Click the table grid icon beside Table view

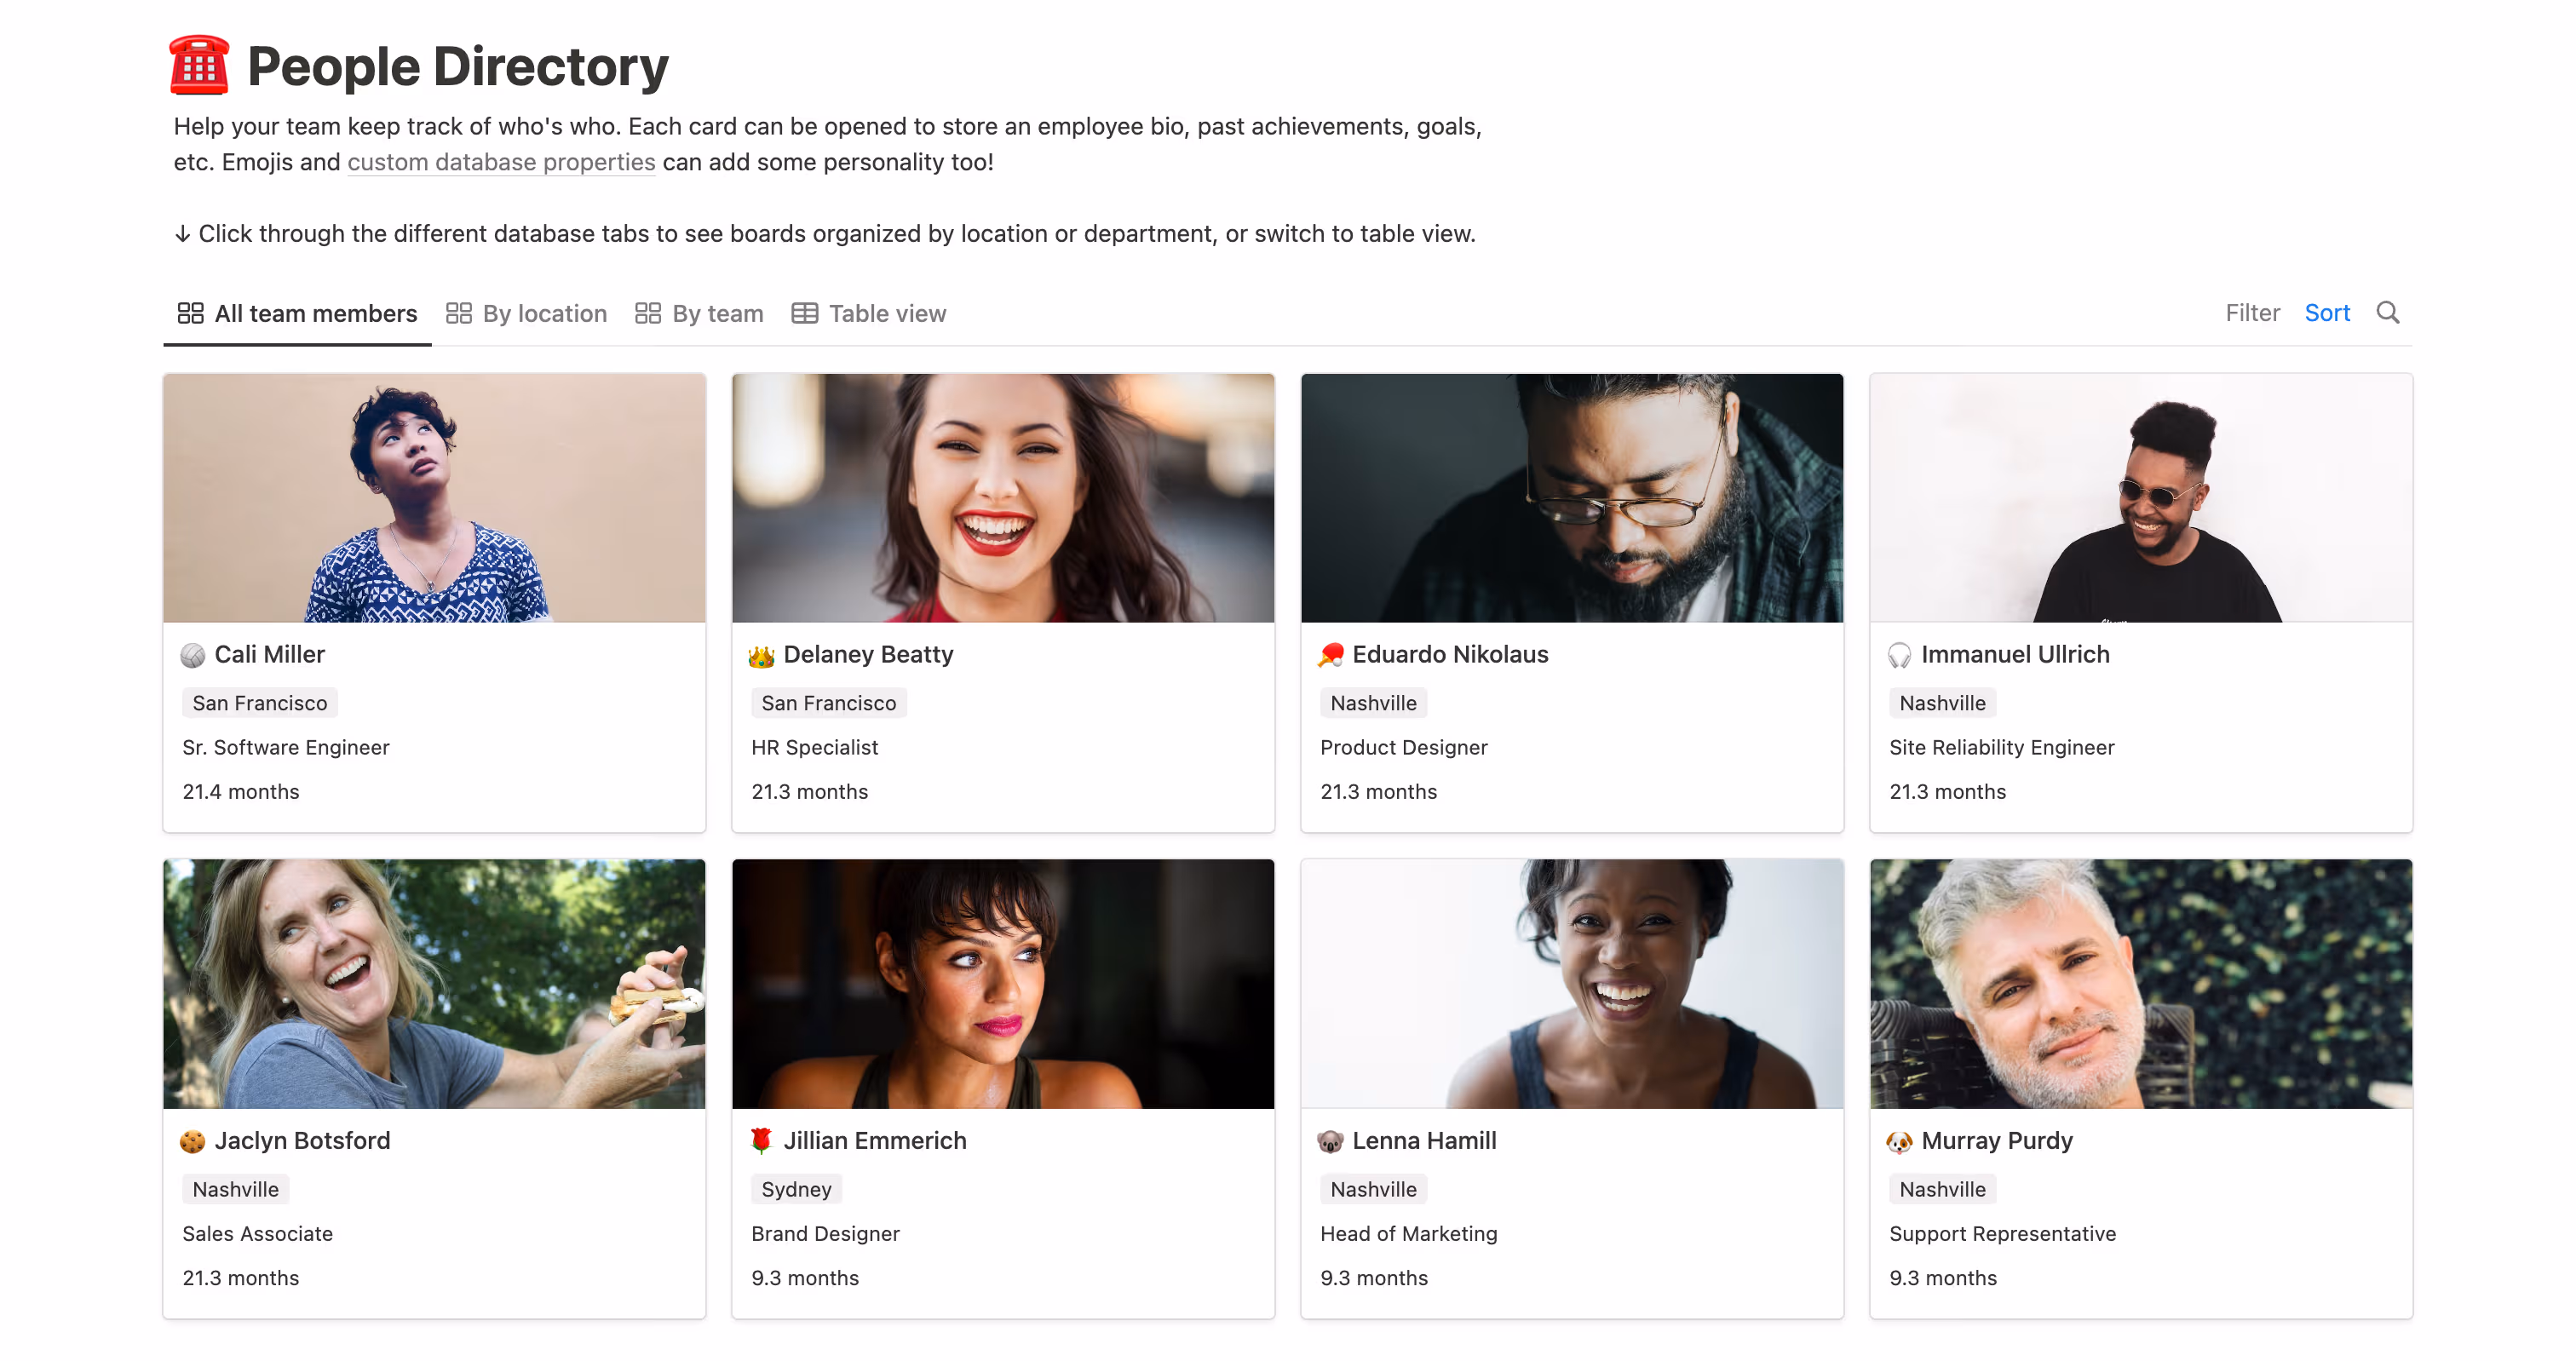coord(804,313)
